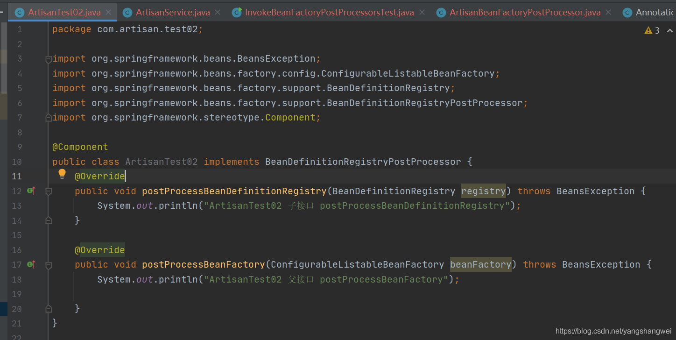The image size is (676, 340).
Task: Click implements-method gutter icon on line 12
Action: 31,191
